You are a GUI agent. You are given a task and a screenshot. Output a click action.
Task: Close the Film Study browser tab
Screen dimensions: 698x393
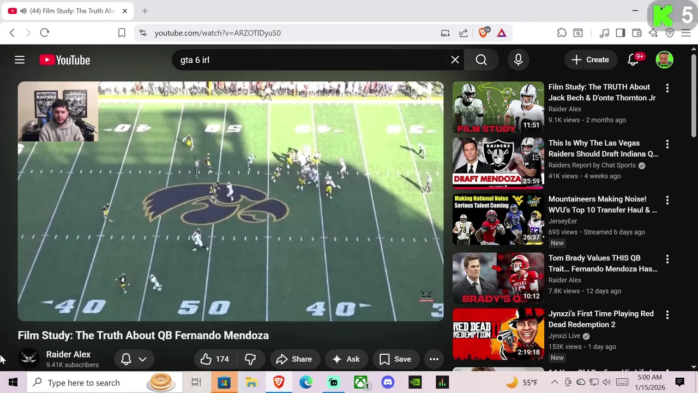pyautogui.click(x=125, y=11)
